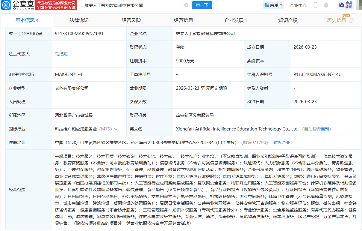The width and height of the screenshot is (362, 231).
Task: Click the user avatar in the top corner
Action: coord(359,5)
